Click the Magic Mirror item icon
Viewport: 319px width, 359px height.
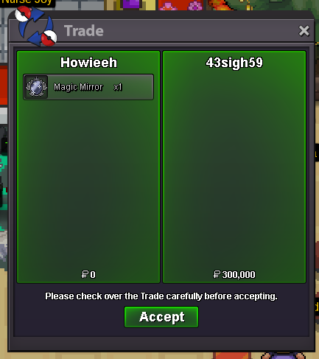click(x=37, y=87)
